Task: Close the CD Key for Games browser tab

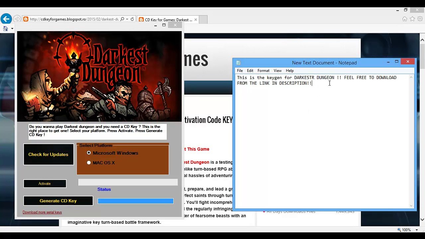Action: click(196, 20)
